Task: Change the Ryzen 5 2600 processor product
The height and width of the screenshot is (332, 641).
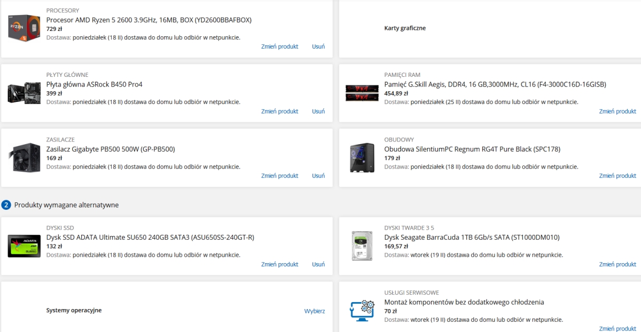Action: click(280, 46)
